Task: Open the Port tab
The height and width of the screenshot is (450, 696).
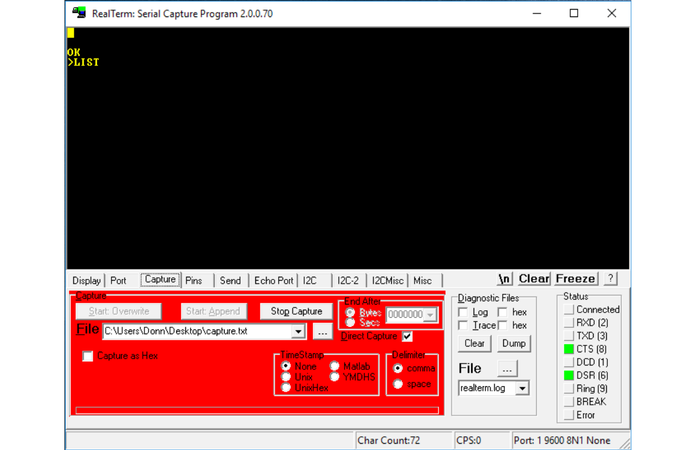Action: pyautogui.click(x=118, y=280)
